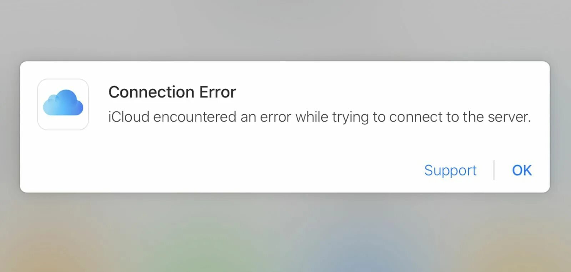The height and width of the screenshot is (272, 571).
Task: Select the Connection Error heading
Action: tap(172, 92)
